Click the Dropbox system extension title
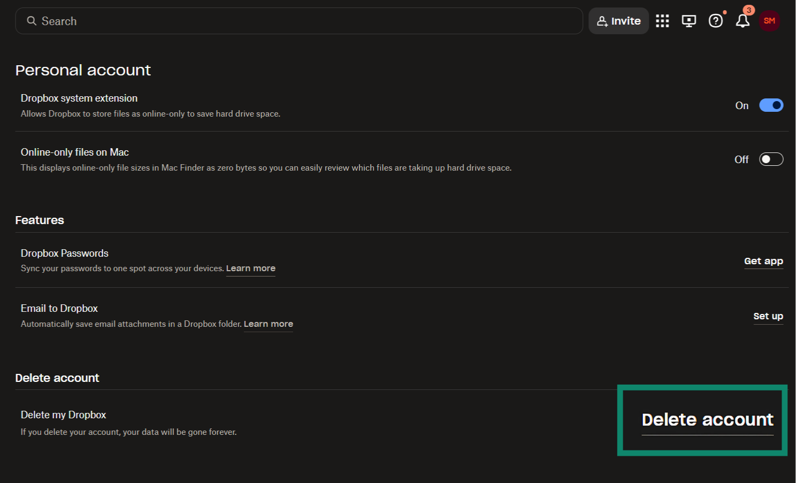The image size is (796, 483). click(79, 98)
